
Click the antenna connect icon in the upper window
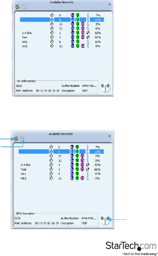coord(105,87)
